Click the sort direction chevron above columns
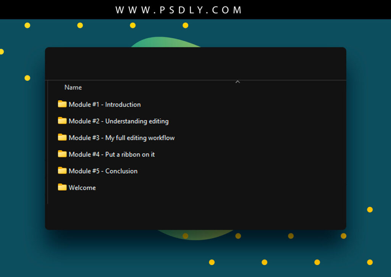Screen dimensions: 391x277 tap(238, 82)
